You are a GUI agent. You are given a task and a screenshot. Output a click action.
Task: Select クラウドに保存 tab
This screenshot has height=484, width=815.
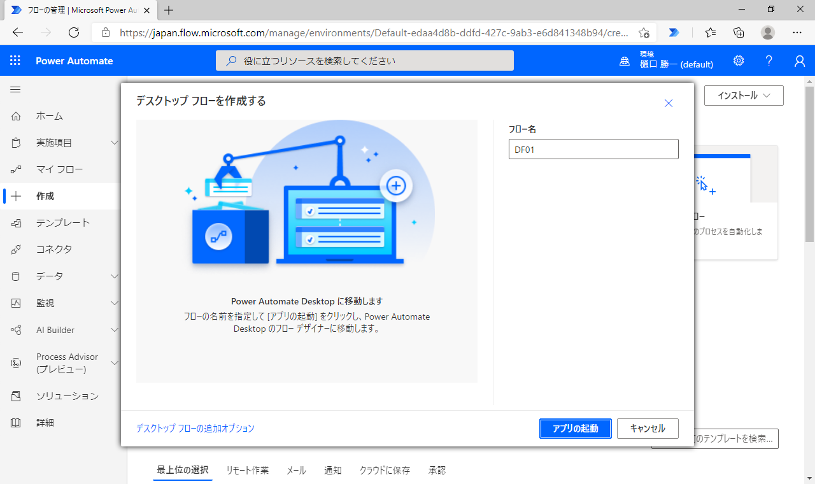(385, 470)
